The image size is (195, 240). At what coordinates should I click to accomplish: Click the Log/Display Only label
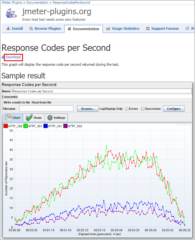(x=111, y=109)
